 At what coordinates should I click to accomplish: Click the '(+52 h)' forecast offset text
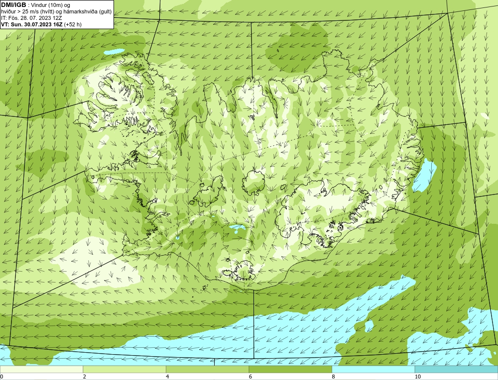point(73,24)
